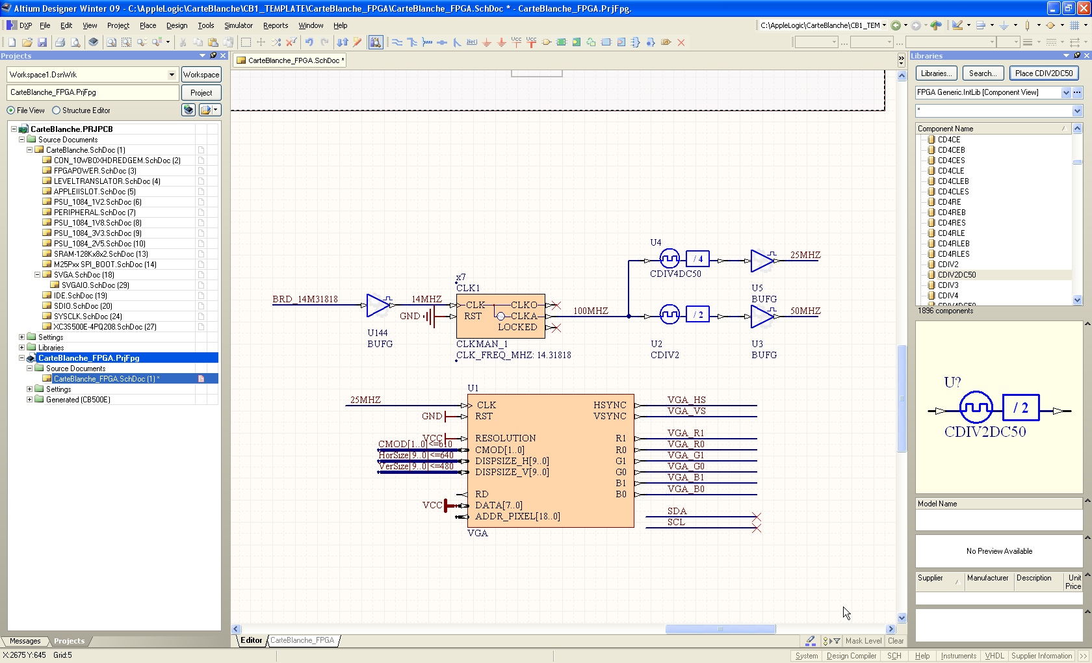The image size is (1092, 663).
Task: Expand the Libraries folder in project tree
Action: pos(21,348)
